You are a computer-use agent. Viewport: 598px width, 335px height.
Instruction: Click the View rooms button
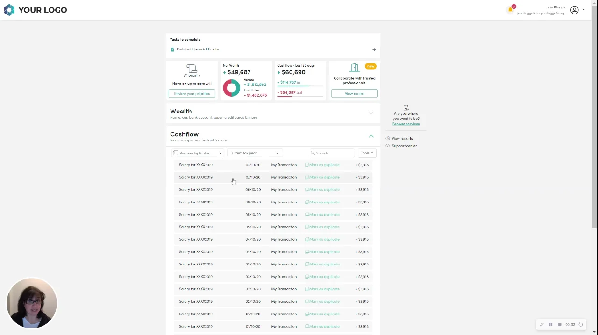coord(355,94)
